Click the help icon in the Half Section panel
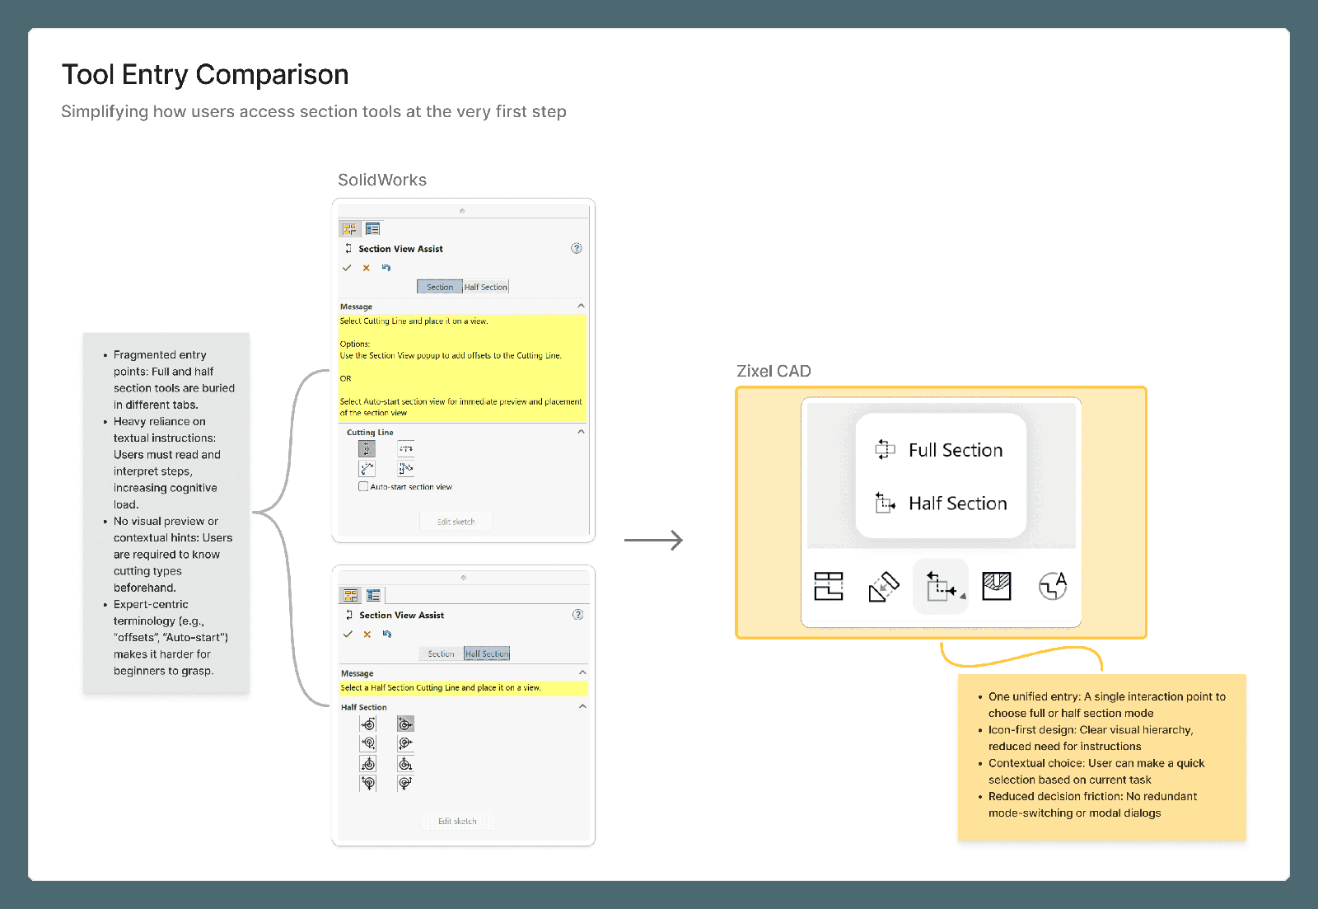Image resolution: width=1318 pixels, height=909 pixels. coord(578,614)
